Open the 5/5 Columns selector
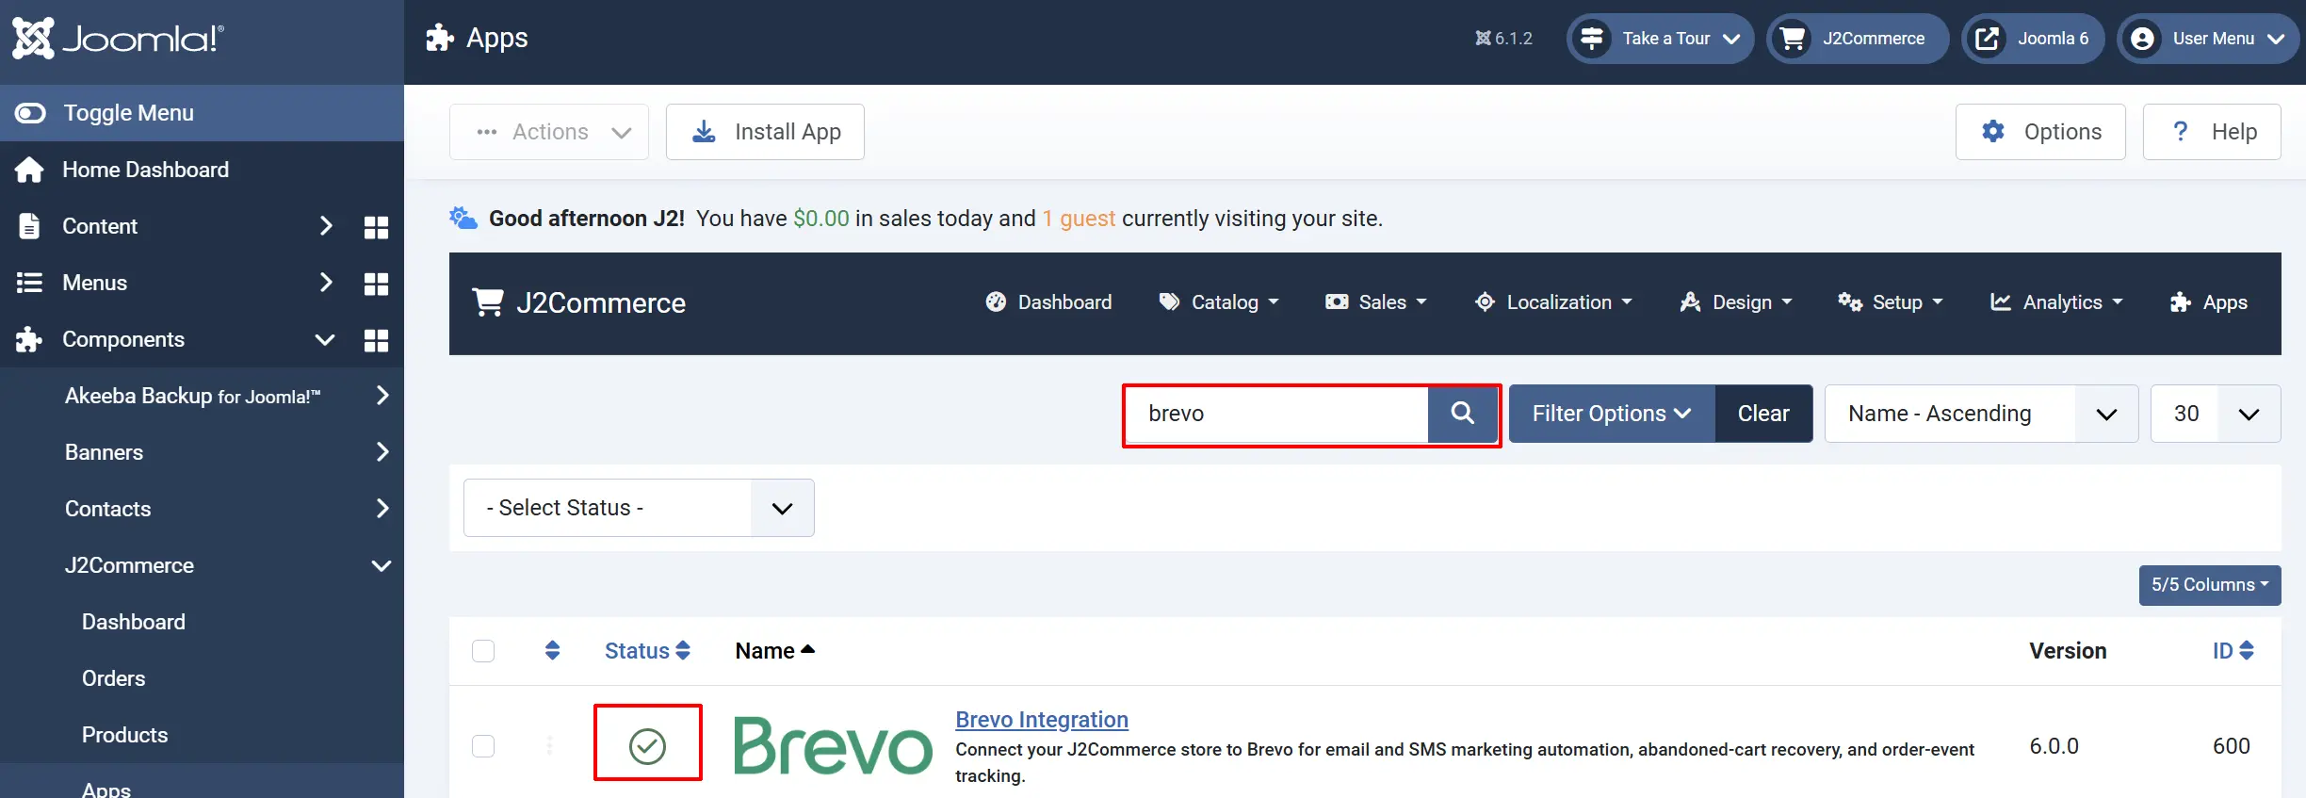 point(2210,585)
